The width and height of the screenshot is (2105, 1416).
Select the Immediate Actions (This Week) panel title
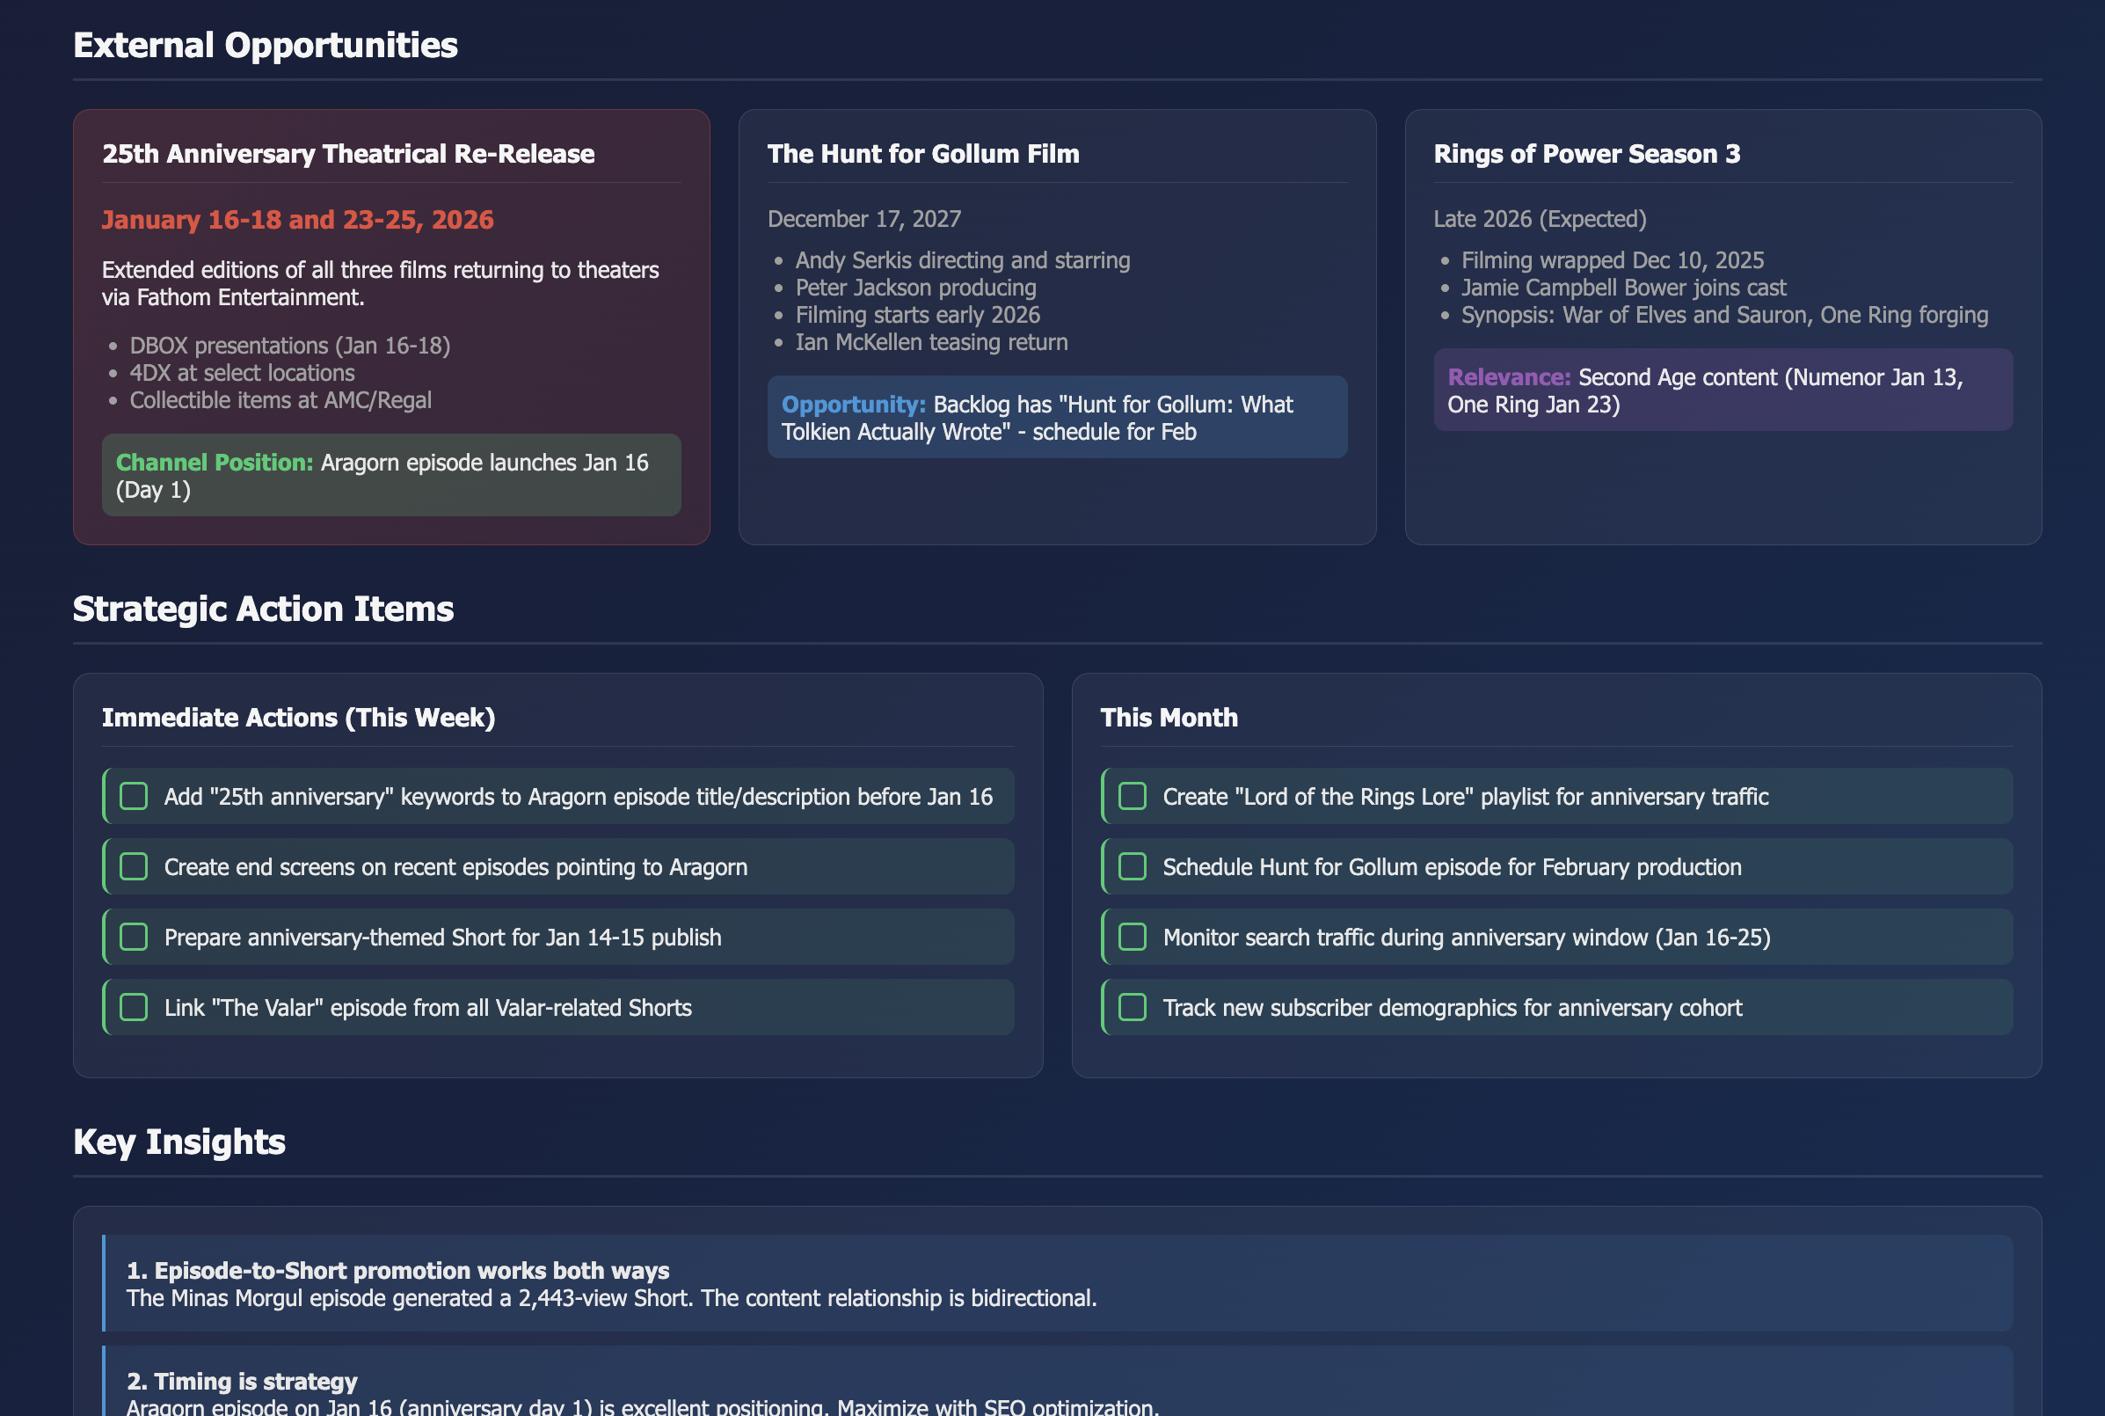(298, 717)
